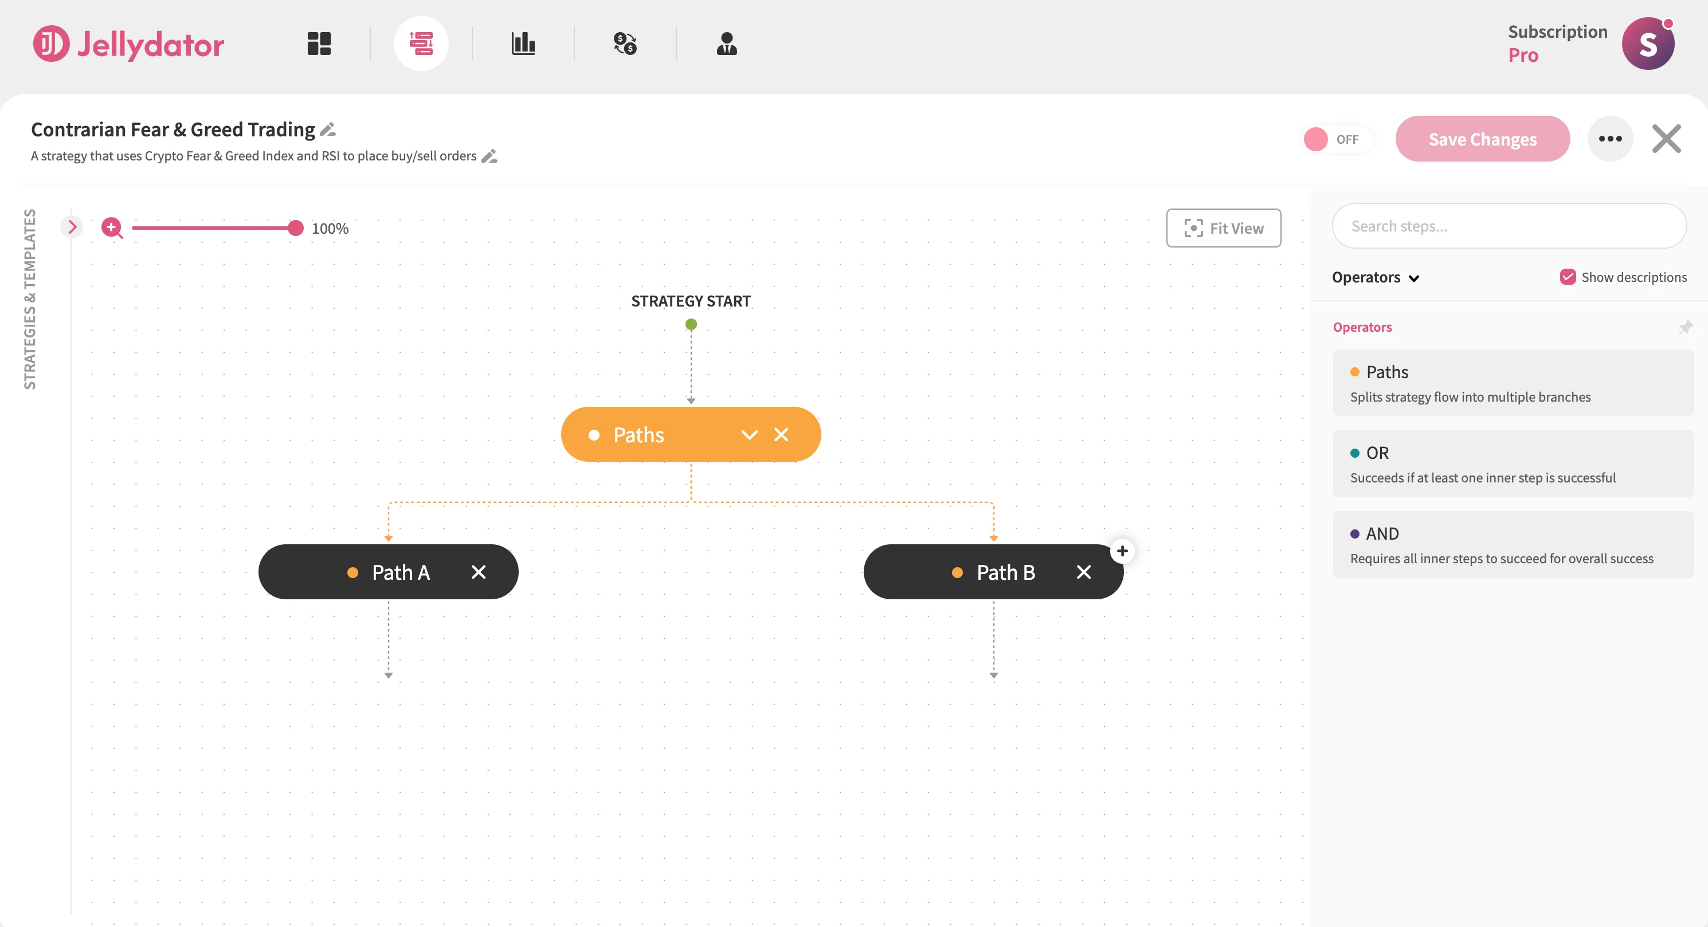The height and width of the screenshot is (927, 1708).
Task: Remove the Paths node using its X
Action: [781, 435]
